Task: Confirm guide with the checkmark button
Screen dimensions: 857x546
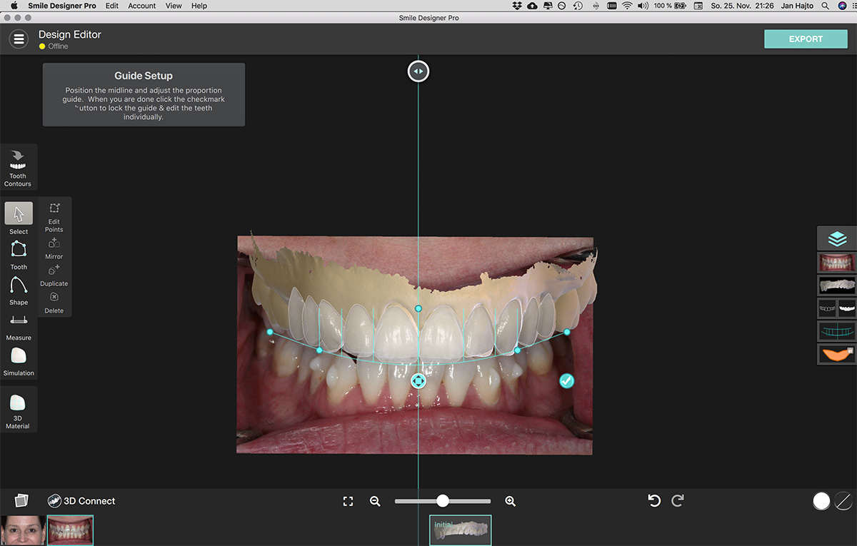Action: [566, 381]
